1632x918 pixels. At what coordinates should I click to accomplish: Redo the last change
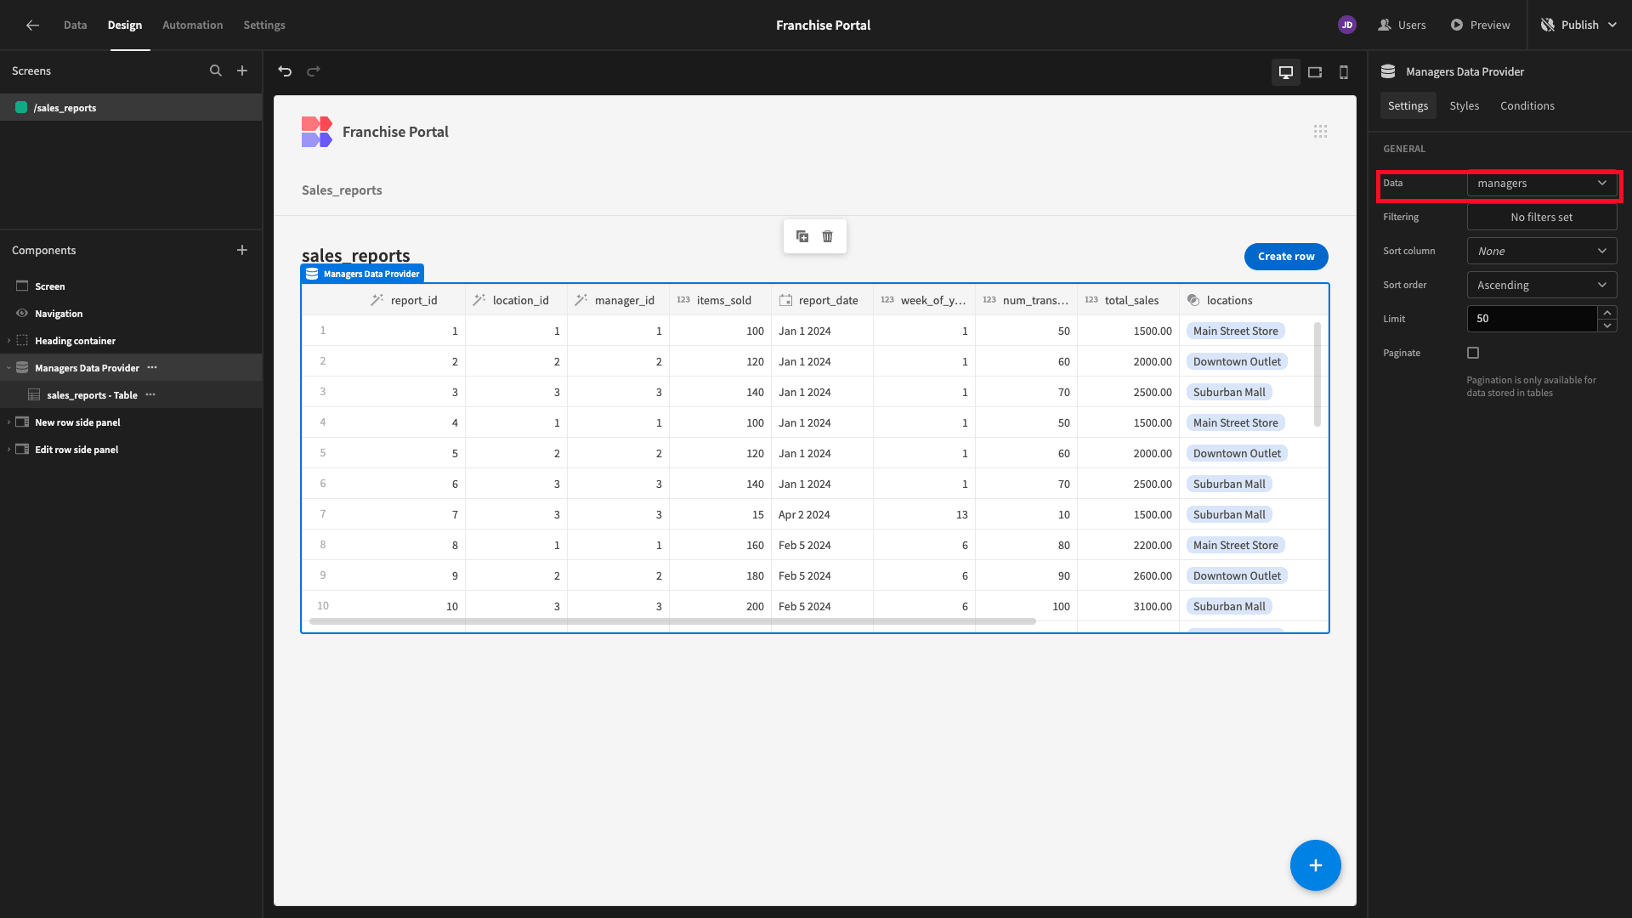coord(314,71)
